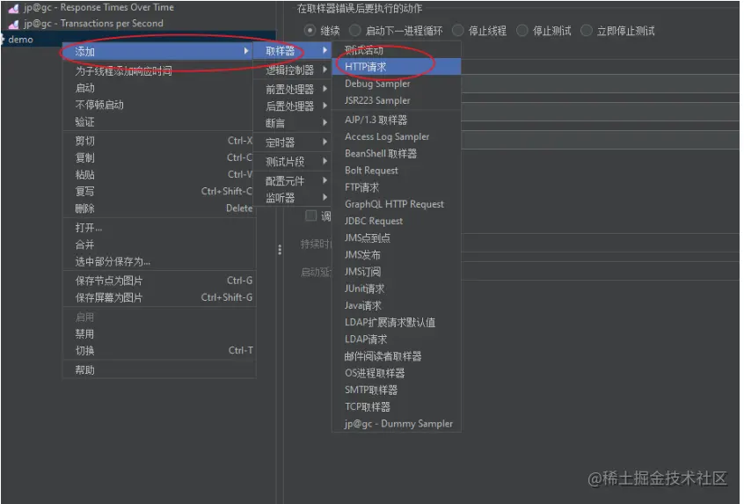This screenshot has width=744, height=504.
Task: Choose JMS点到点 sampler
Action: 397,237
